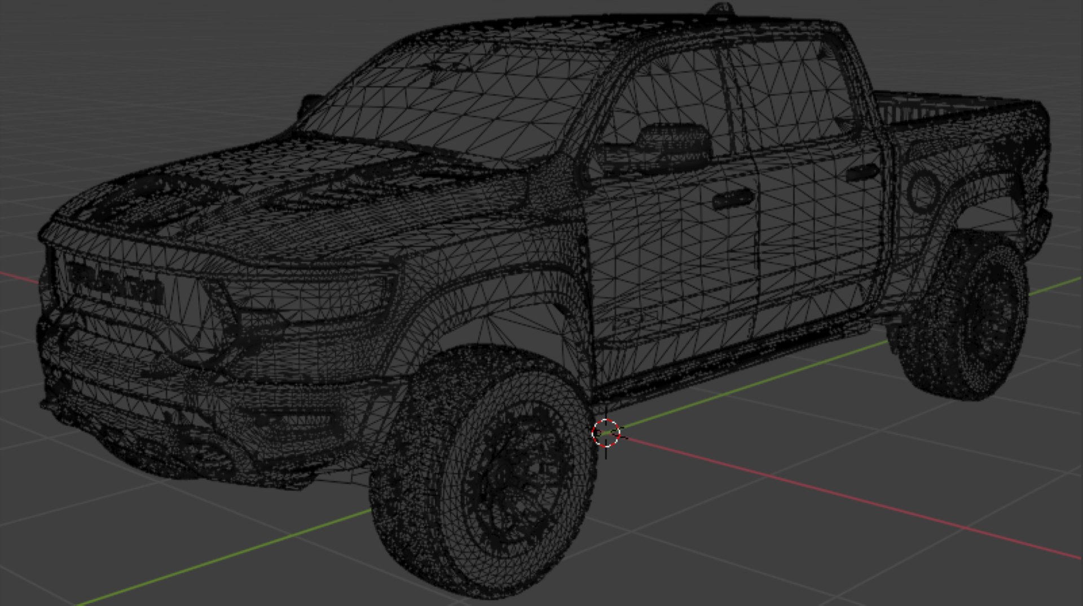
Task: Click the front door handle on the truck
Action: (x=733, y=198)
